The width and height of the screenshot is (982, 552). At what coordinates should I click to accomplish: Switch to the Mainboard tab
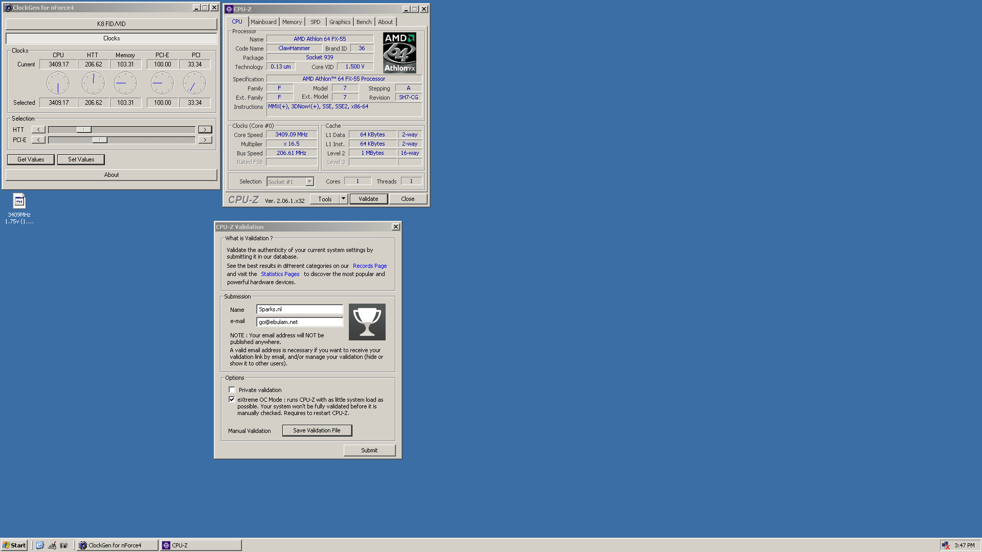pos(263,22)
